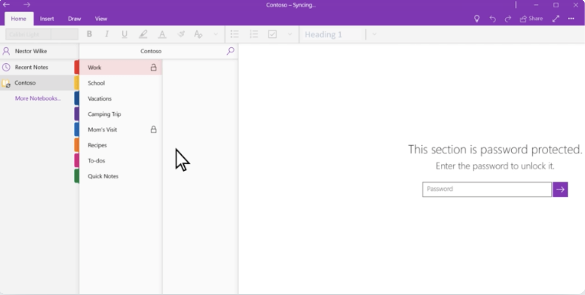Apply the text highlighter tool

143,34
